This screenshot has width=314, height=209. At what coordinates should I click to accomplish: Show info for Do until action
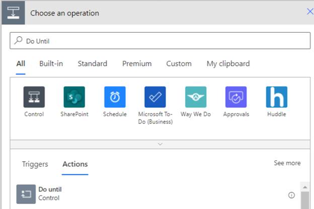[x=291, y=195]
